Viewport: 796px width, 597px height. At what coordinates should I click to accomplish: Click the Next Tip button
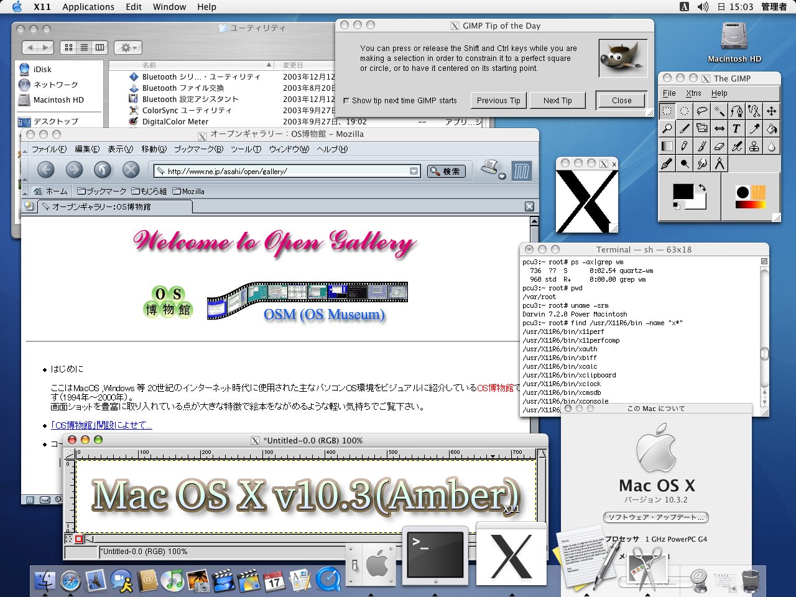pyautogui.click(x=557, y=100)
